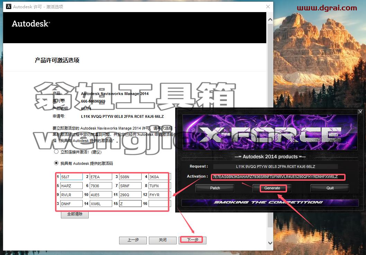
Task: Click activation code box 9 containing RVLR
Action: (x=71, y=195)
